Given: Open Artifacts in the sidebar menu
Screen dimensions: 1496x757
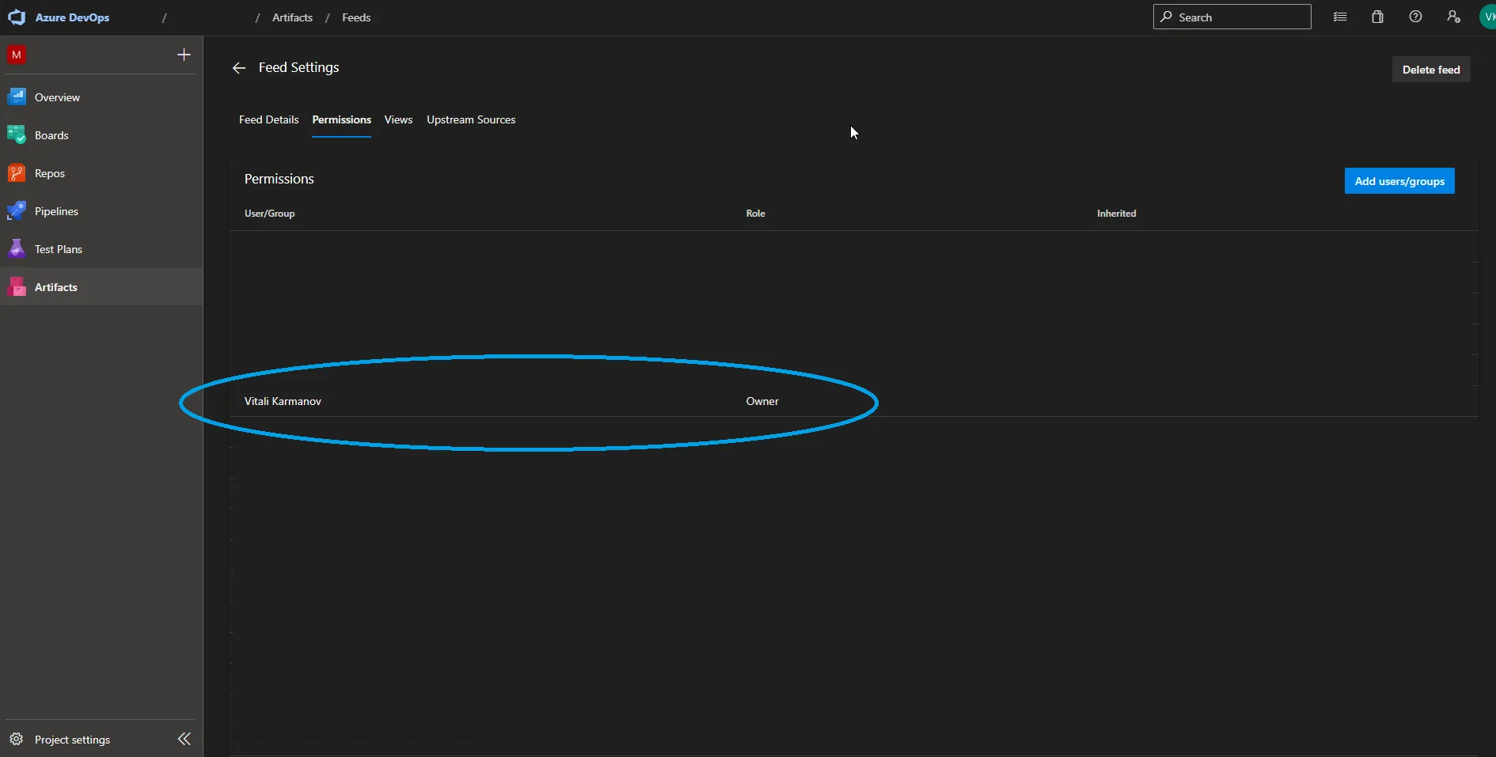Looking at the screenshot, I should click(x=101, y=287).
